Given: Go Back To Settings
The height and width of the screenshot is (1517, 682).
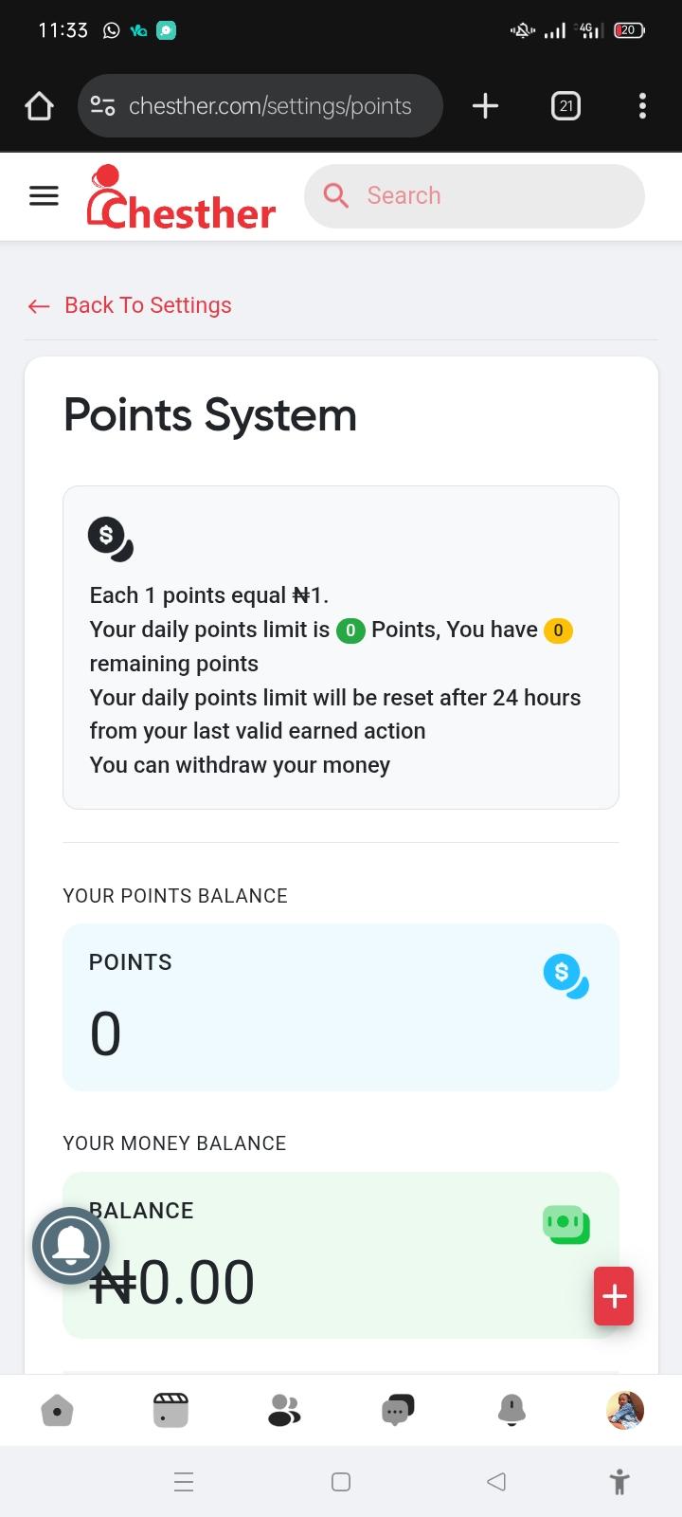Looking at the screenshot, I should [x=130, y=305].
